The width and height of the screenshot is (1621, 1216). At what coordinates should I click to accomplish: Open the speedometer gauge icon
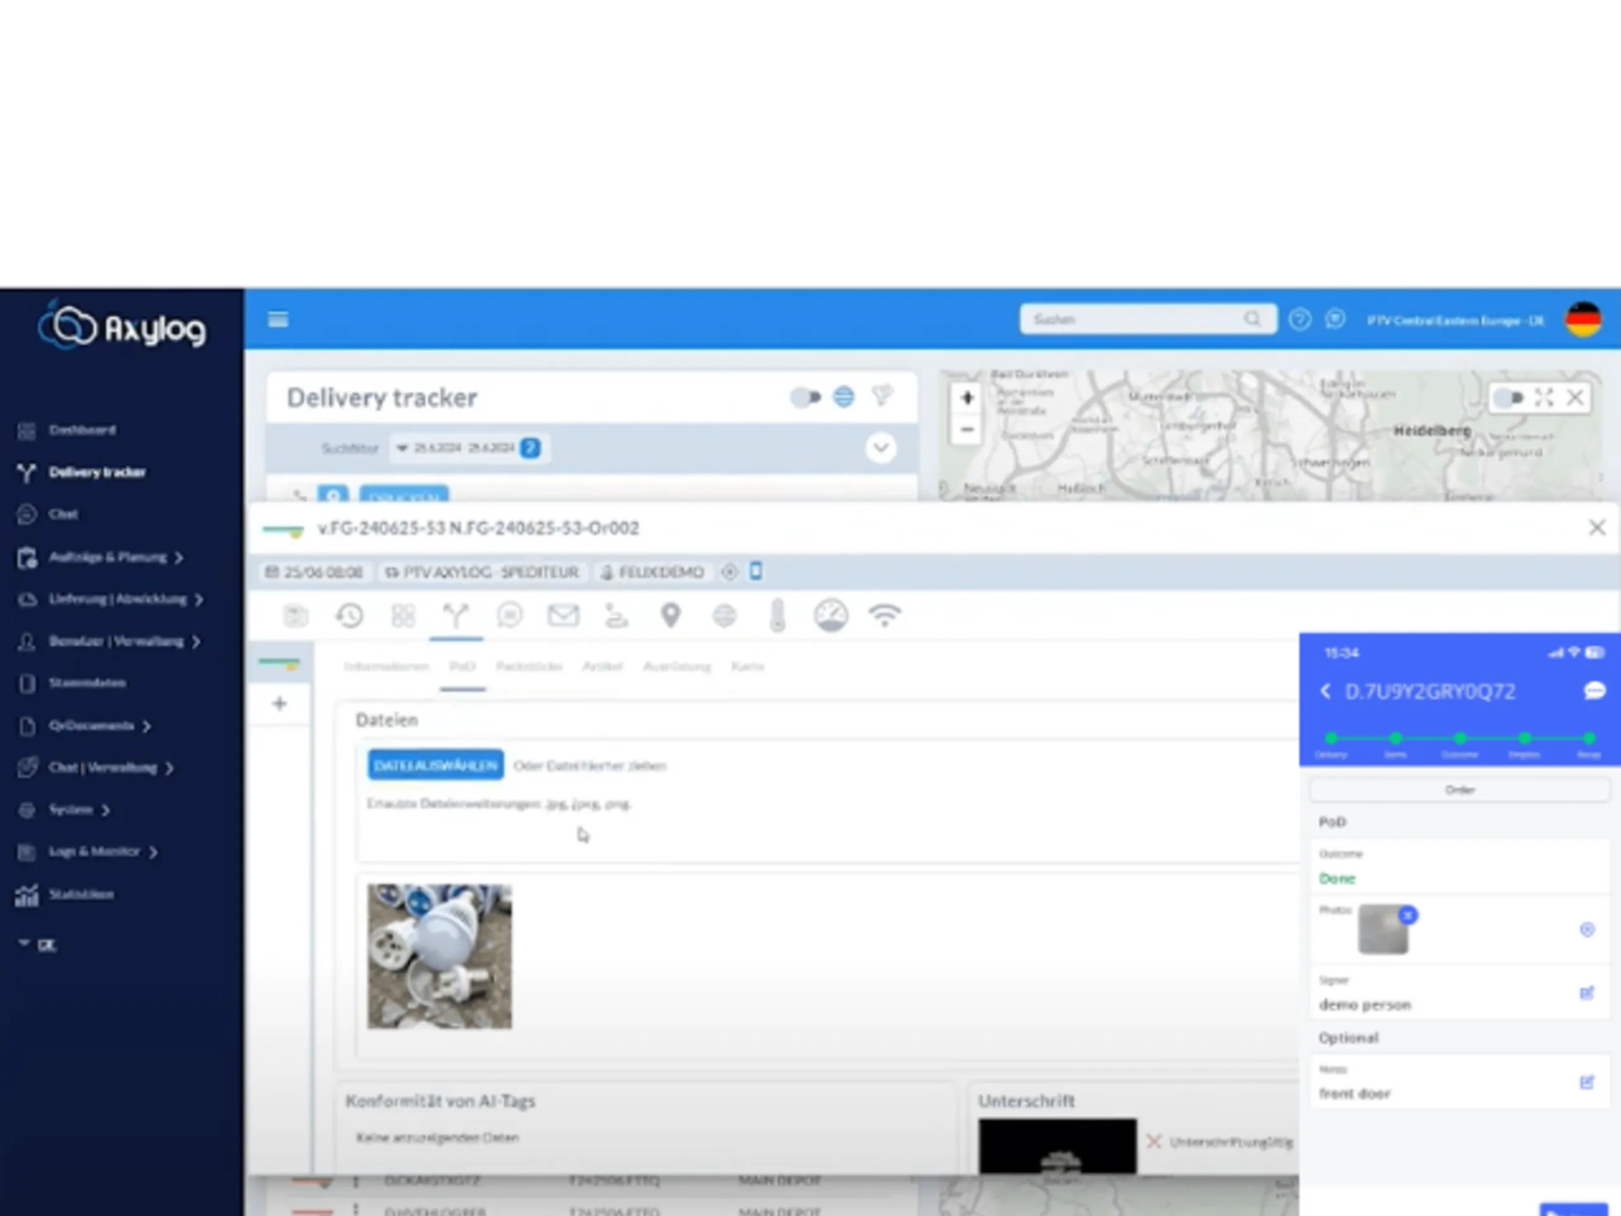[831, 616]
